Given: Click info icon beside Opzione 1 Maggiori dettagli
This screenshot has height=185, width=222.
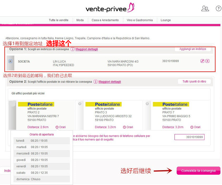Looking at the screenshot, I should coord(72,49).
